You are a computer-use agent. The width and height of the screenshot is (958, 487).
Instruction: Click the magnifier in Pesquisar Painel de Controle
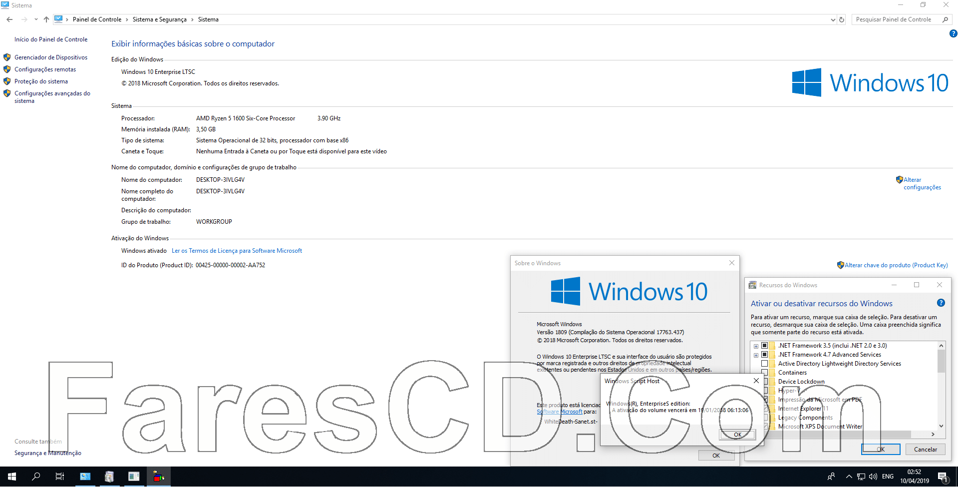click(945, 19)
